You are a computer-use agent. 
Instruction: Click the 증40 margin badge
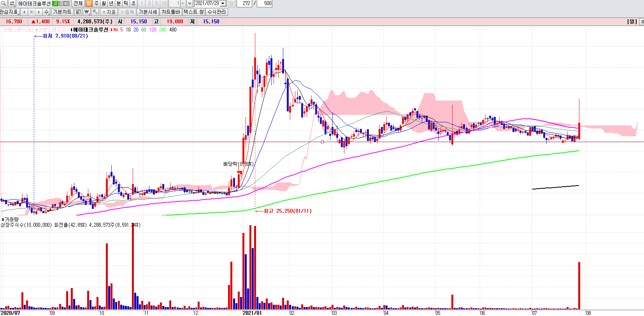point(64,3)
